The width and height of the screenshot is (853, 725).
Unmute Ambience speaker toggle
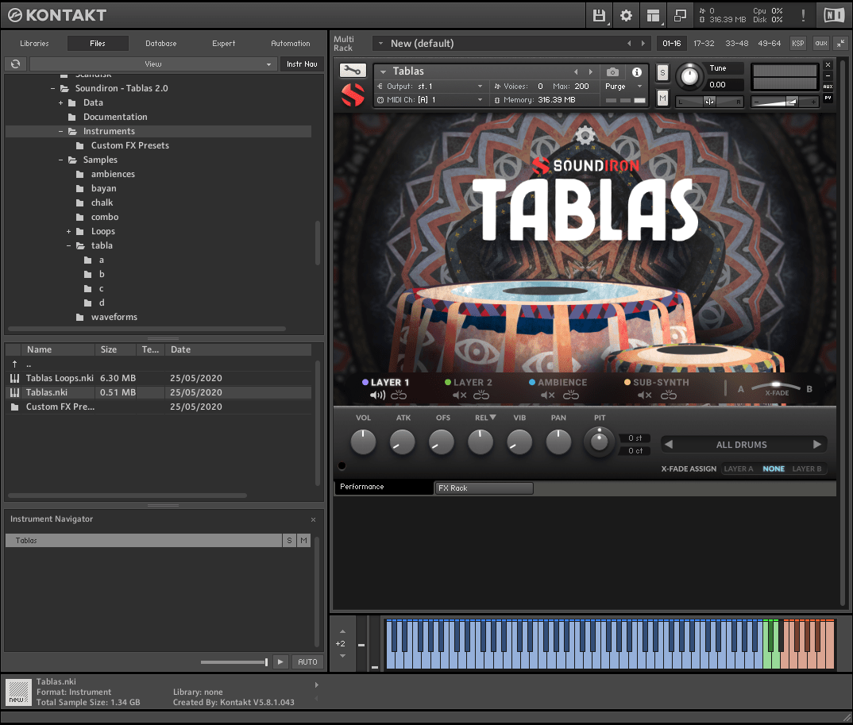pos(548,395)
